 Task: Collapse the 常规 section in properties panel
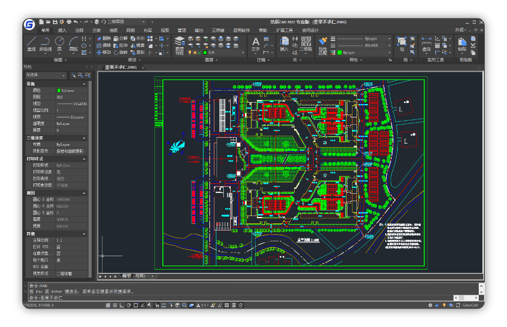[84, 84]
